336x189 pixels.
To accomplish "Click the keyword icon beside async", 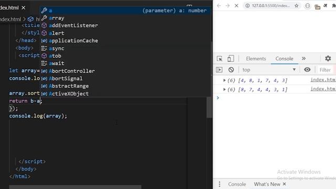I will click(44, 48).
